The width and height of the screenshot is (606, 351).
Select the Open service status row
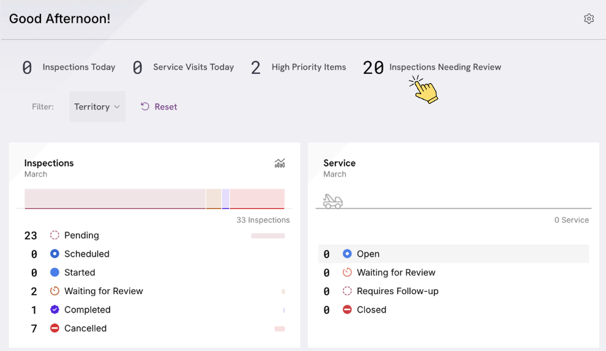[454, 254]
